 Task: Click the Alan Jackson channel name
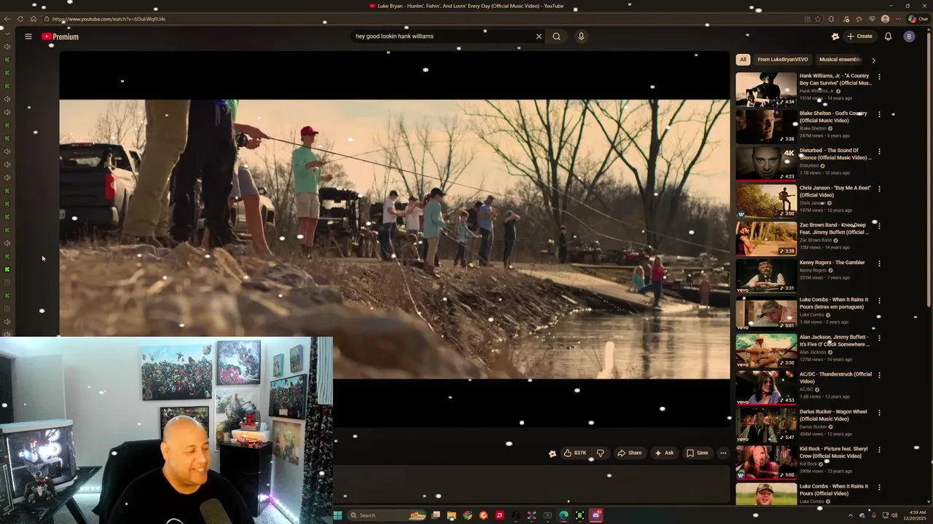click(813, 352)
